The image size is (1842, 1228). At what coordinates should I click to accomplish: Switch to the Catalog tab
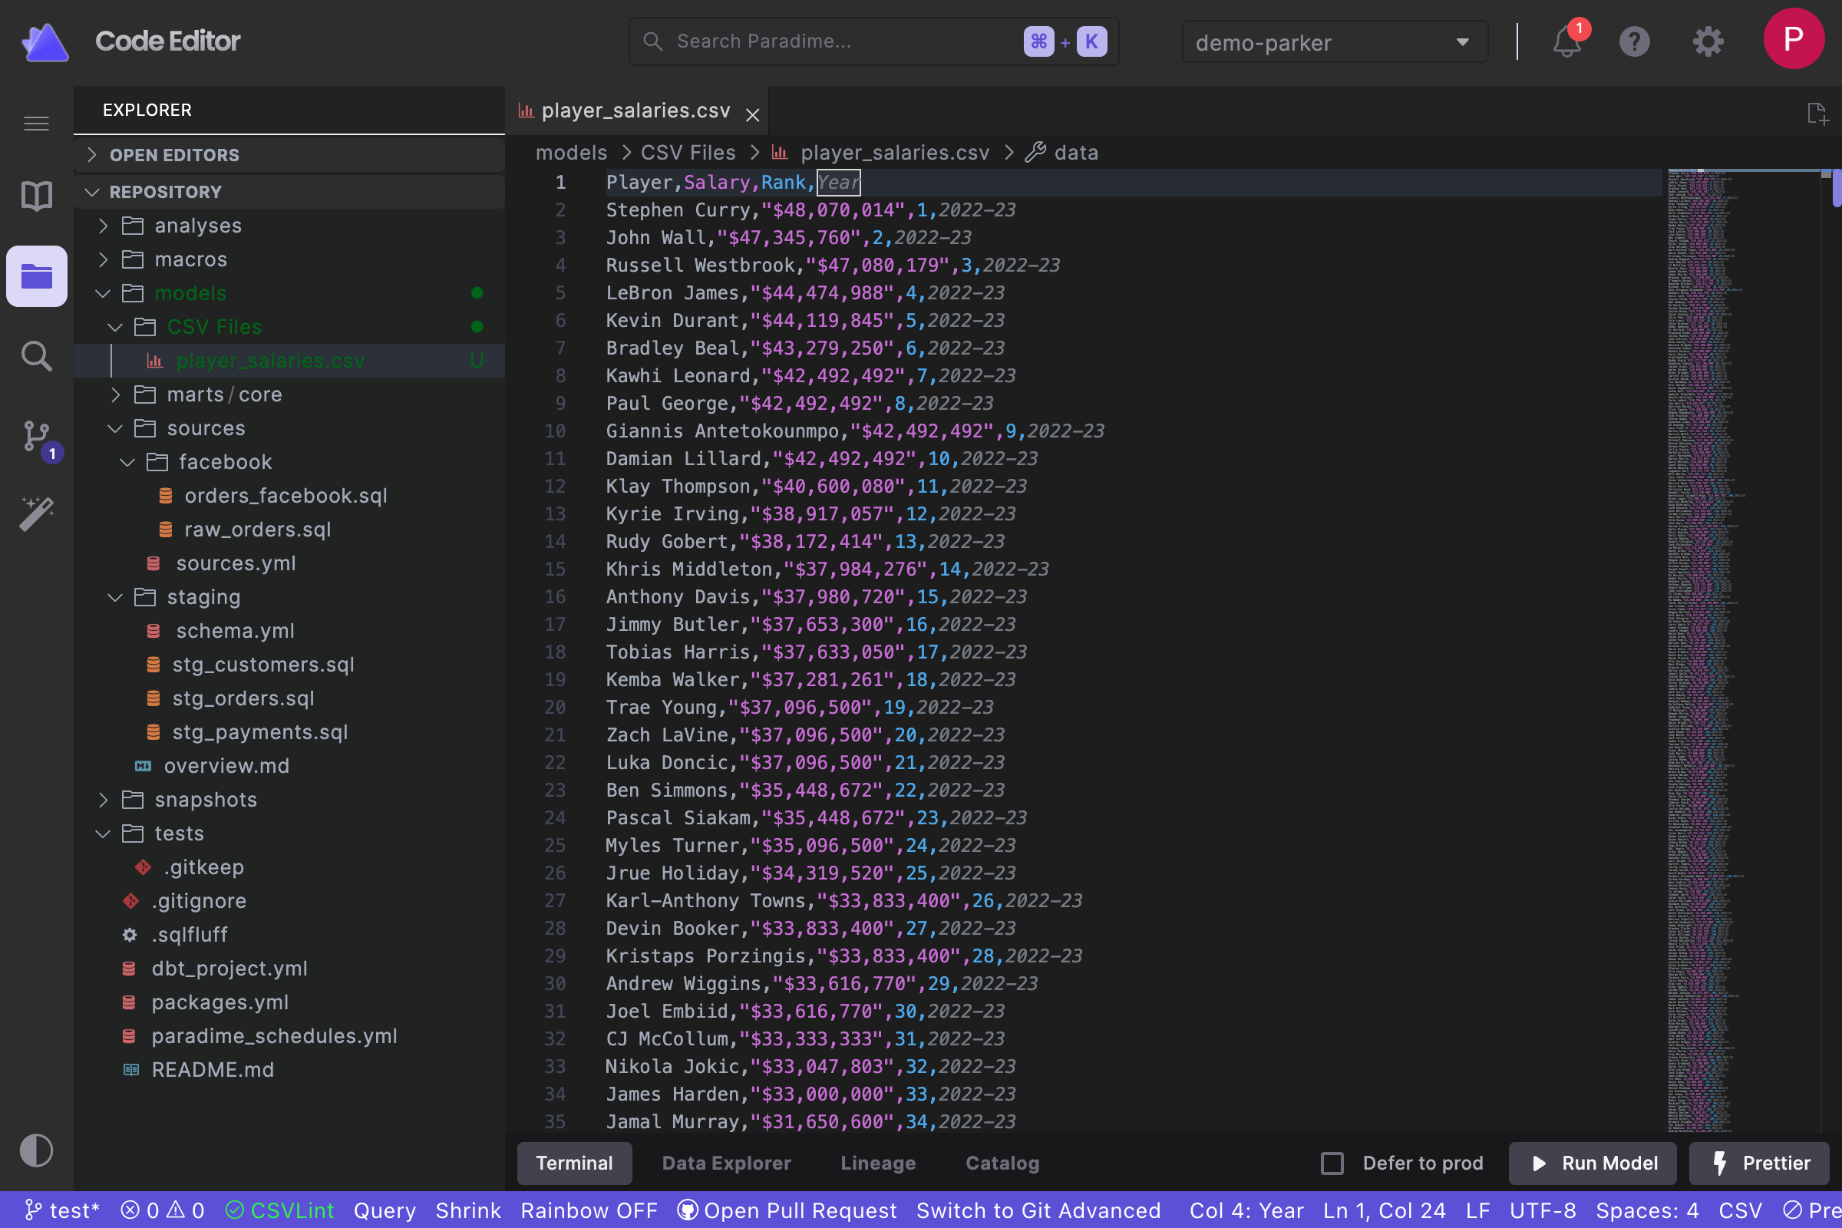point(1002,1163)
